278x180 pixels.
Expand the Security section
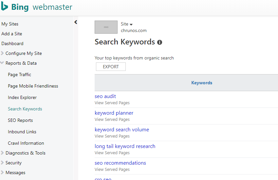[x=2, y=163]
